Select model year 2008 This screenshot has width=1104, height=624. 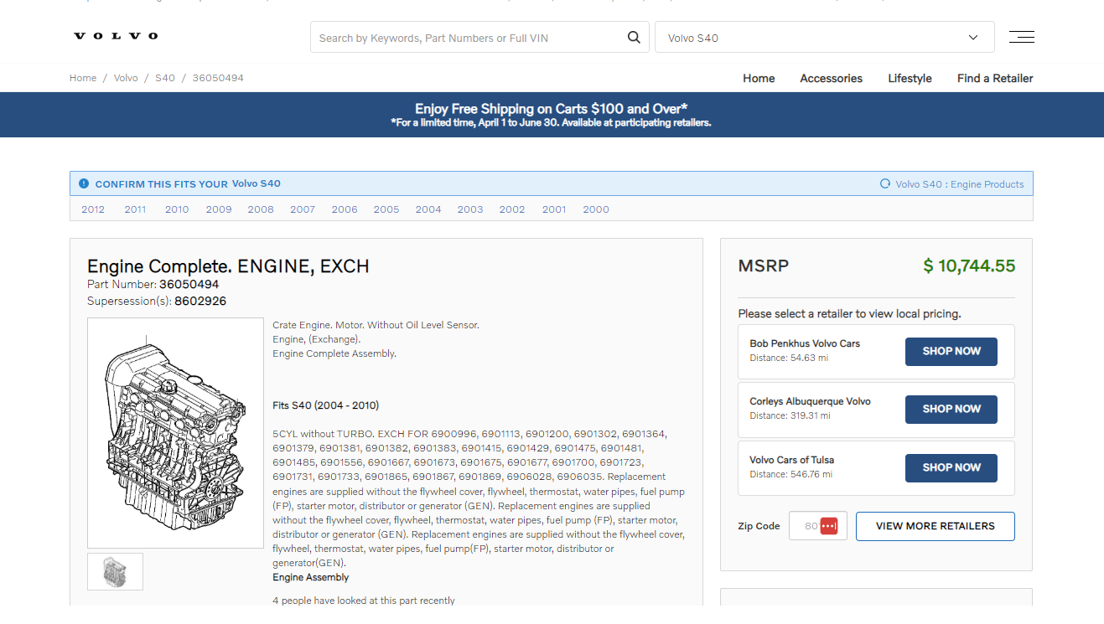(x=261, y=209)
